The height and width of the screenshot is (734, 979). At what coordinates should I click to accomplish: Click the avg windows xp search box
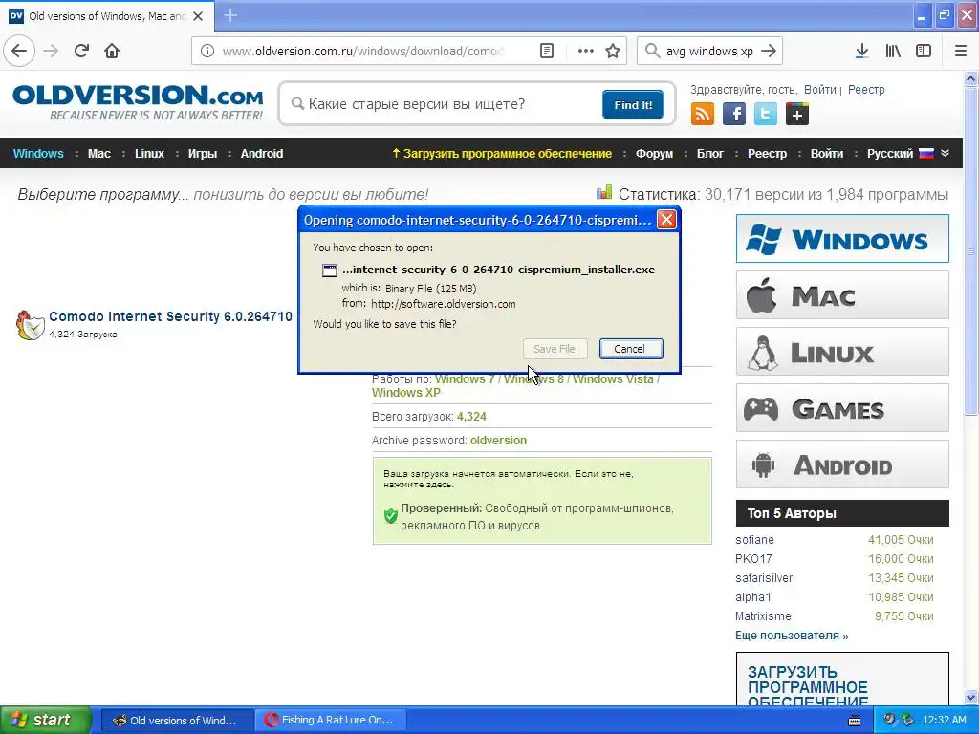click(x=708, y=51)
